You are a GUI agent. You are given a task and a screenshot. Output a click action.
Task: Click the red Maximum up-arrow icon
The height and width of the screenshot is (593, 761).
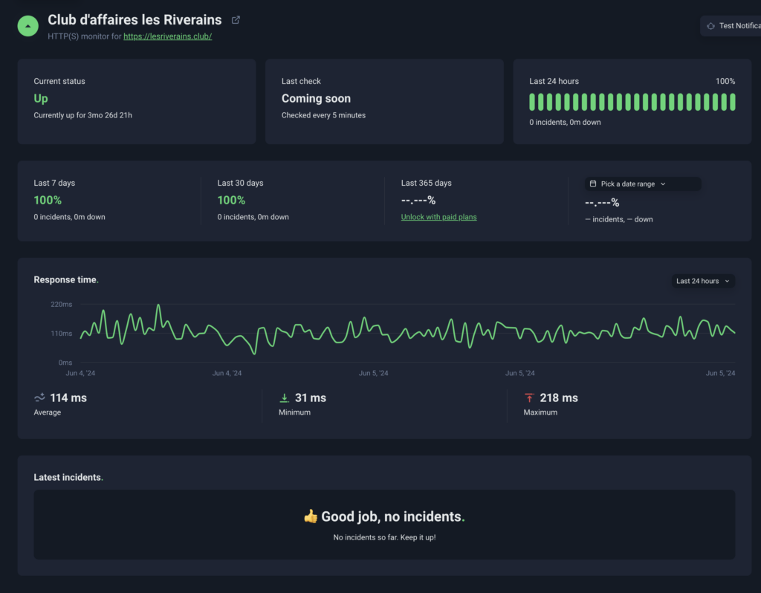coord(529,398)
